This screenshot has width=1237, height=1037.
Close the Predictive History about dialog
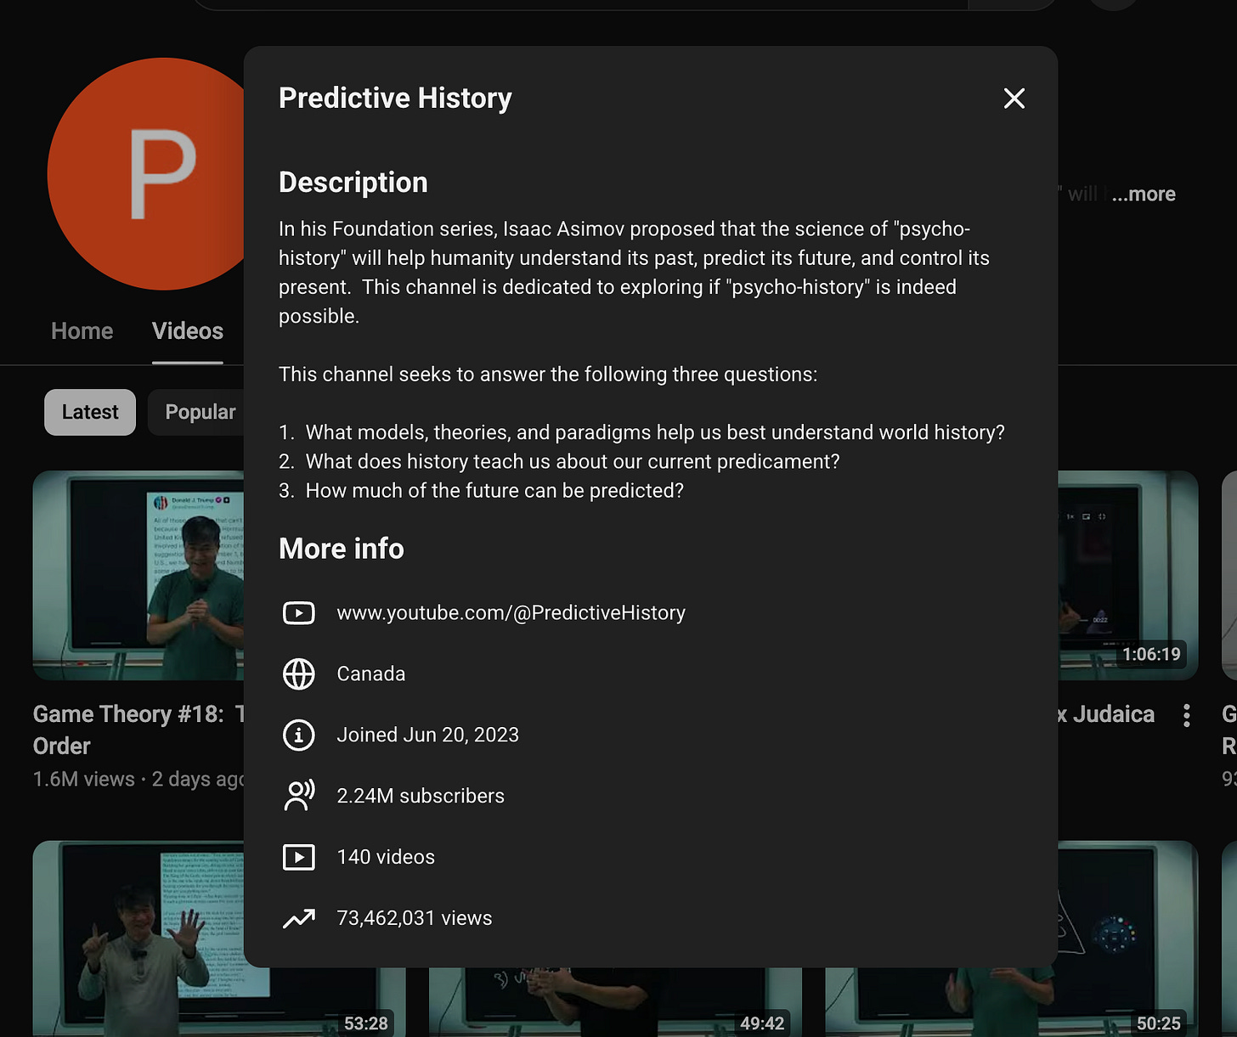[x=1014, y=99]
